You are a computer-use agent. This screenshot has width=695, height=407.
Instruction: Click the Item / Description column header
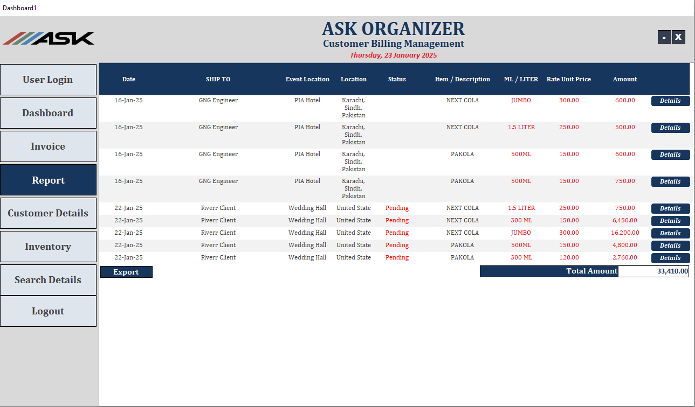coord(463,79)
